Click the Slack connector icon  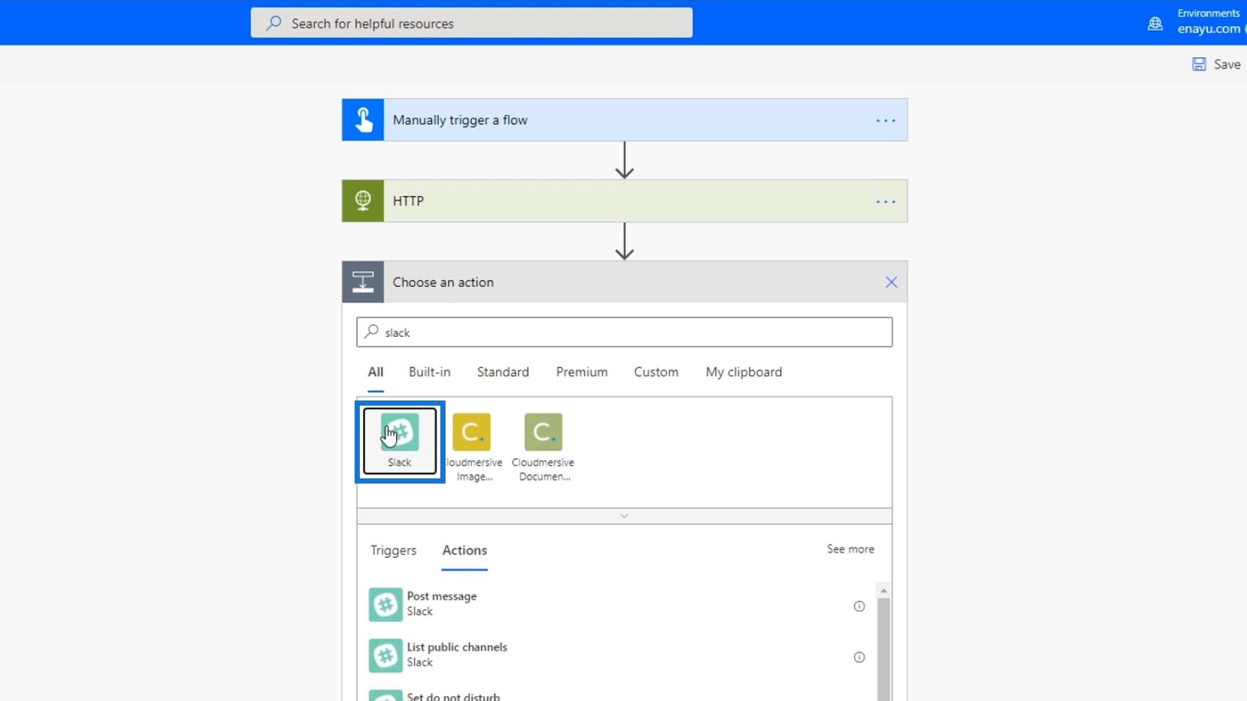coord(399,432)
